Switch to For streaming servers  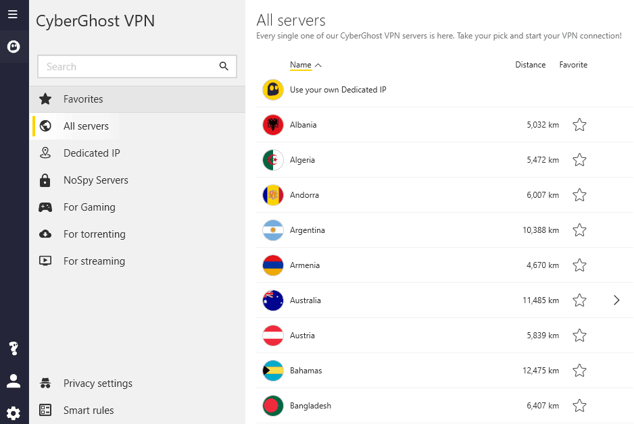[94, 261]
